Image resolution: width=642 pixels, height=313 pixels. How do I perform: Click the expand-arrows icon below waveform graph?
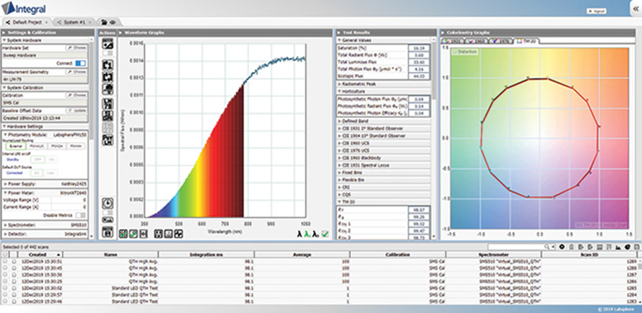click(158, 234)
